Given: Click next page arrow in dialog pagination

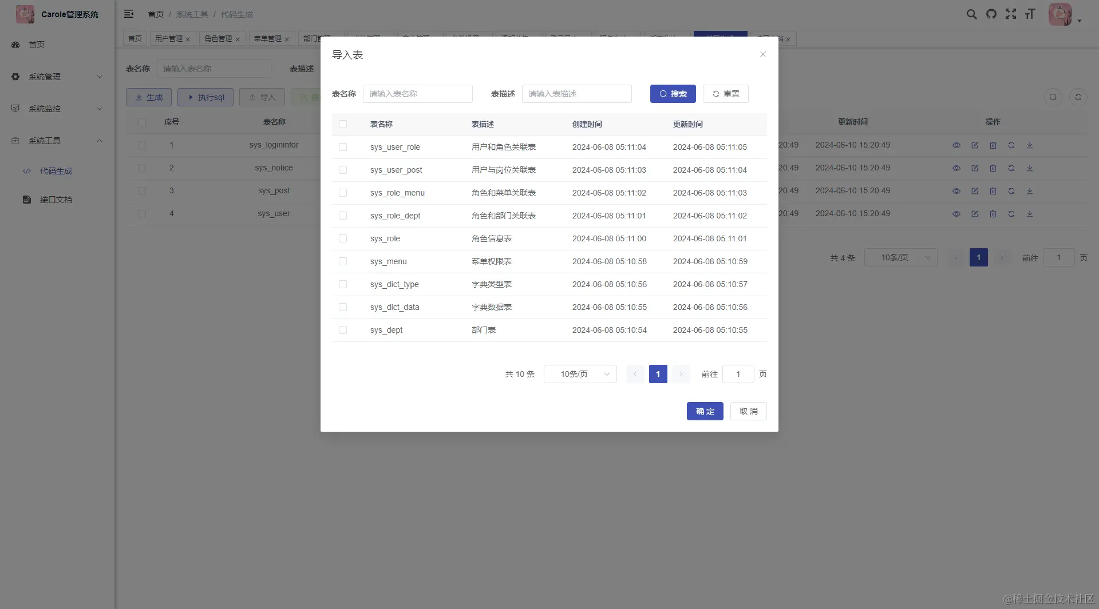Looking at the screenshot, I should 681,374.
